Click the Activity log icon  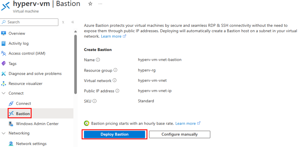(x=4, y=44)
